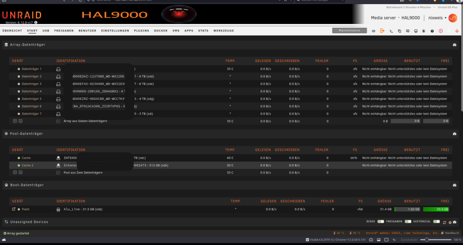The width and height of the screenshot is (463, 245).
Task: Click Vivaldi tiling icon in status bar
Action: (386, 240)
